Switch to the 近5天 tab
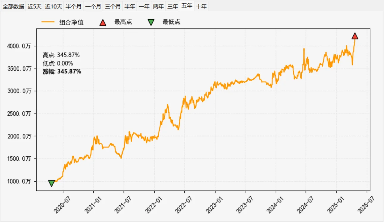Viewport: 384px width, 222px height. click(x=35, y=6)
